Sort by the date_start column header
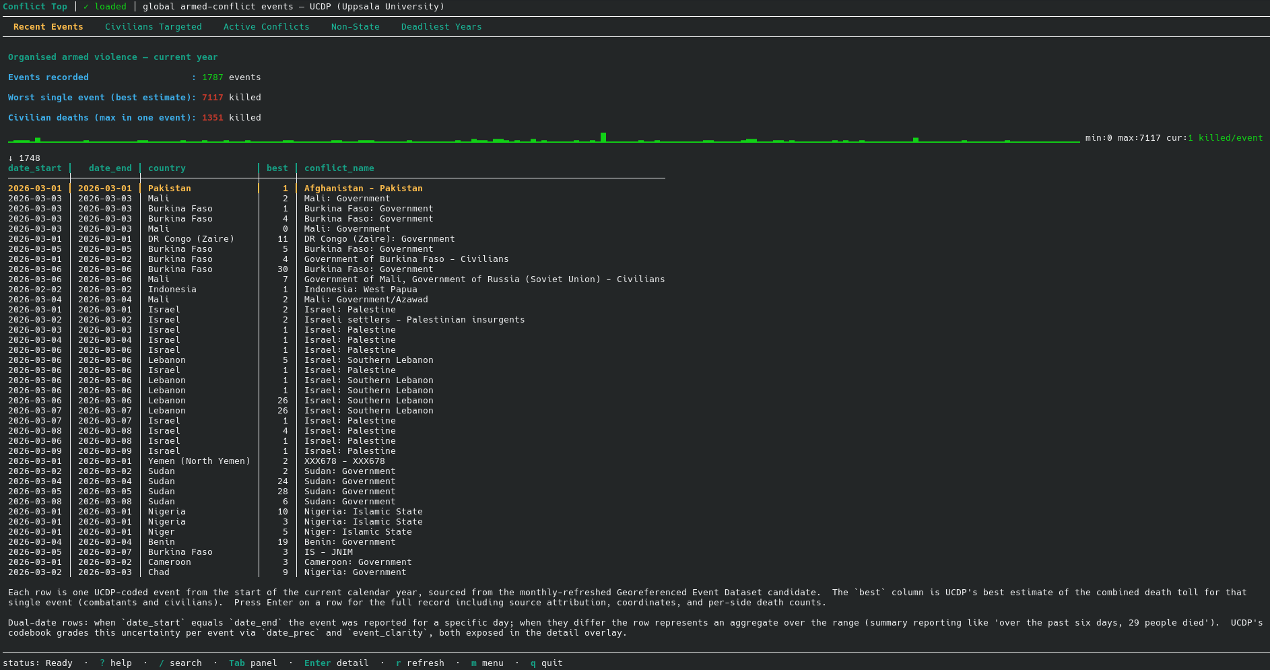 pyautogui.click(x=34, y=168)
